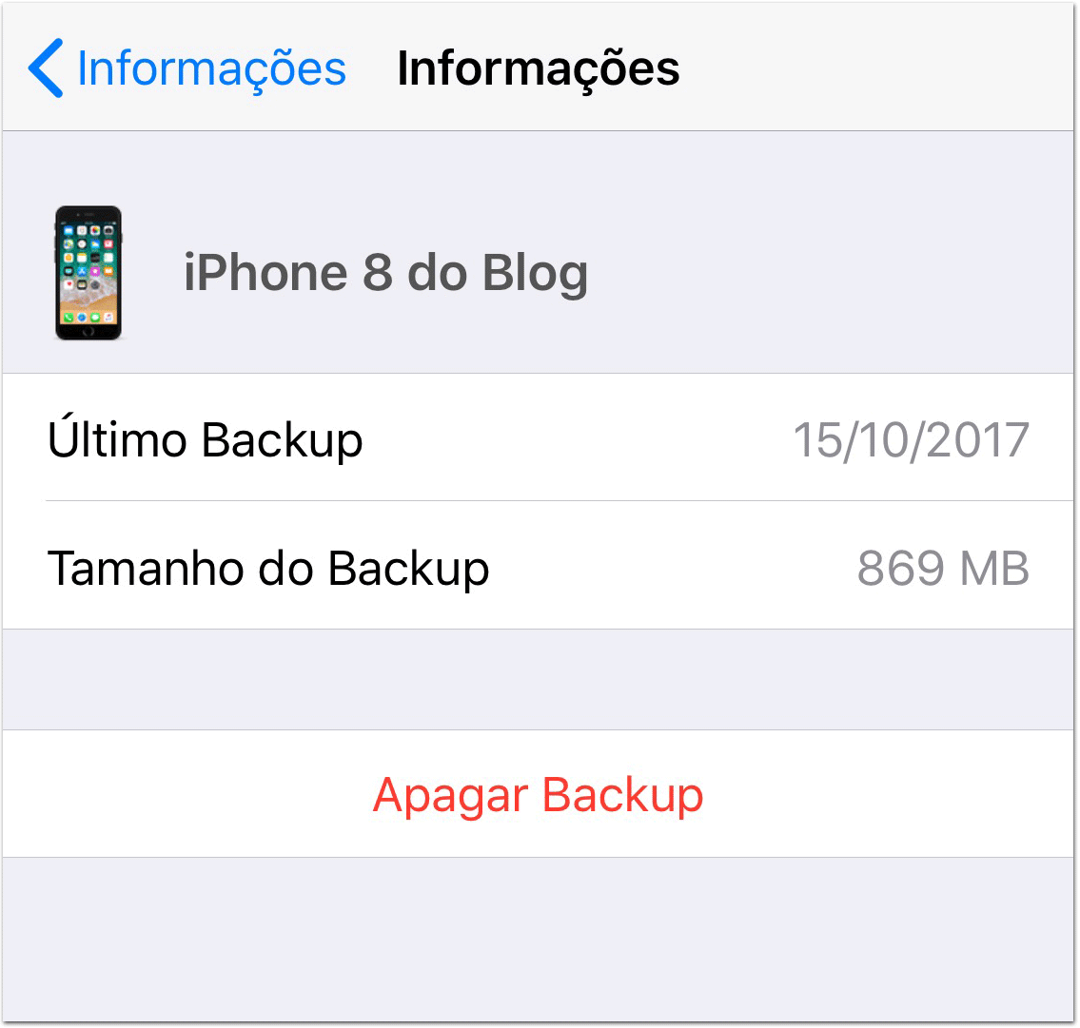Click the bold black Informações page title
1080x1028 pixels.
coord(538,68)
